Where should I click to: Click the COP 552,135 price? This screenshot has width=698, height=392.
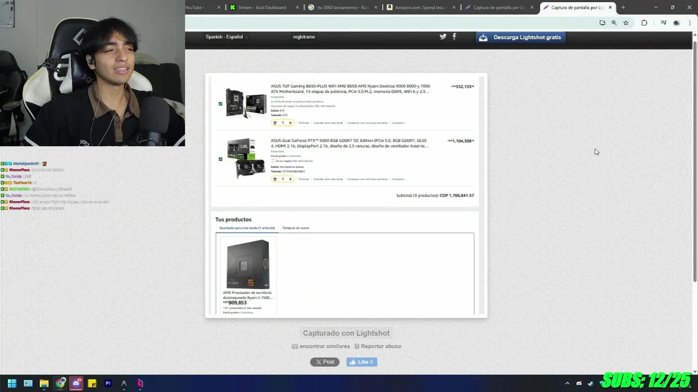pyautogui.click(x=462, y=87)
